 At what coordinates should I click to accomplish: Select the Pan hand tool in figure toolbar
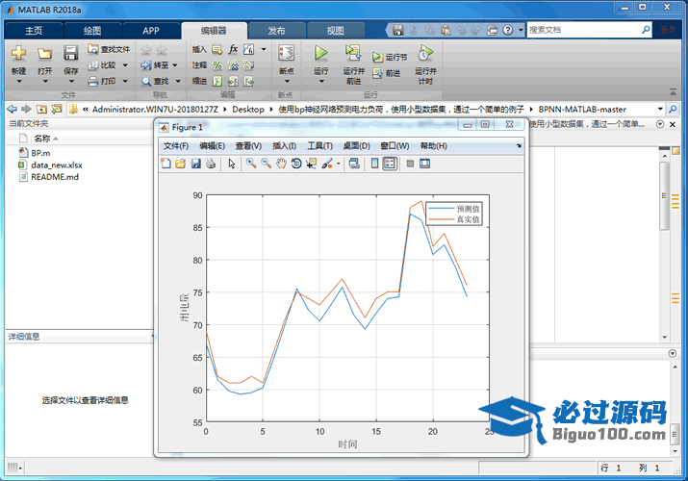click(281, 164)
